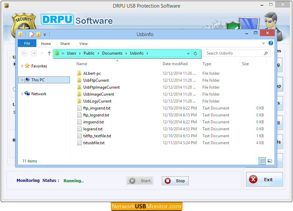Click the Properties quick access icon
The image size is (293, 211).
point(31,34)
